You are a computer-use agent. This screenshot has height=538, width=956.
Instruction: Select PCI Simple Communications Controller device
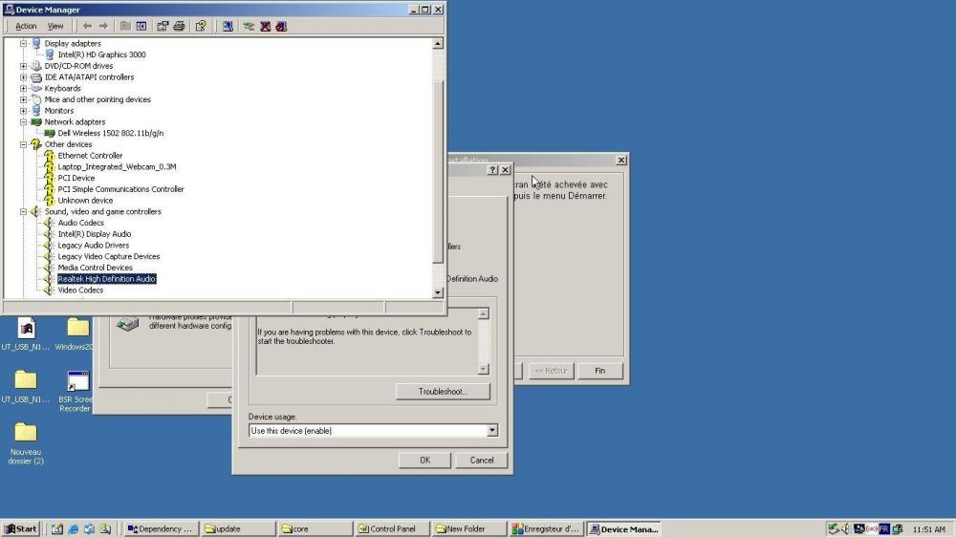click(120, 189)
